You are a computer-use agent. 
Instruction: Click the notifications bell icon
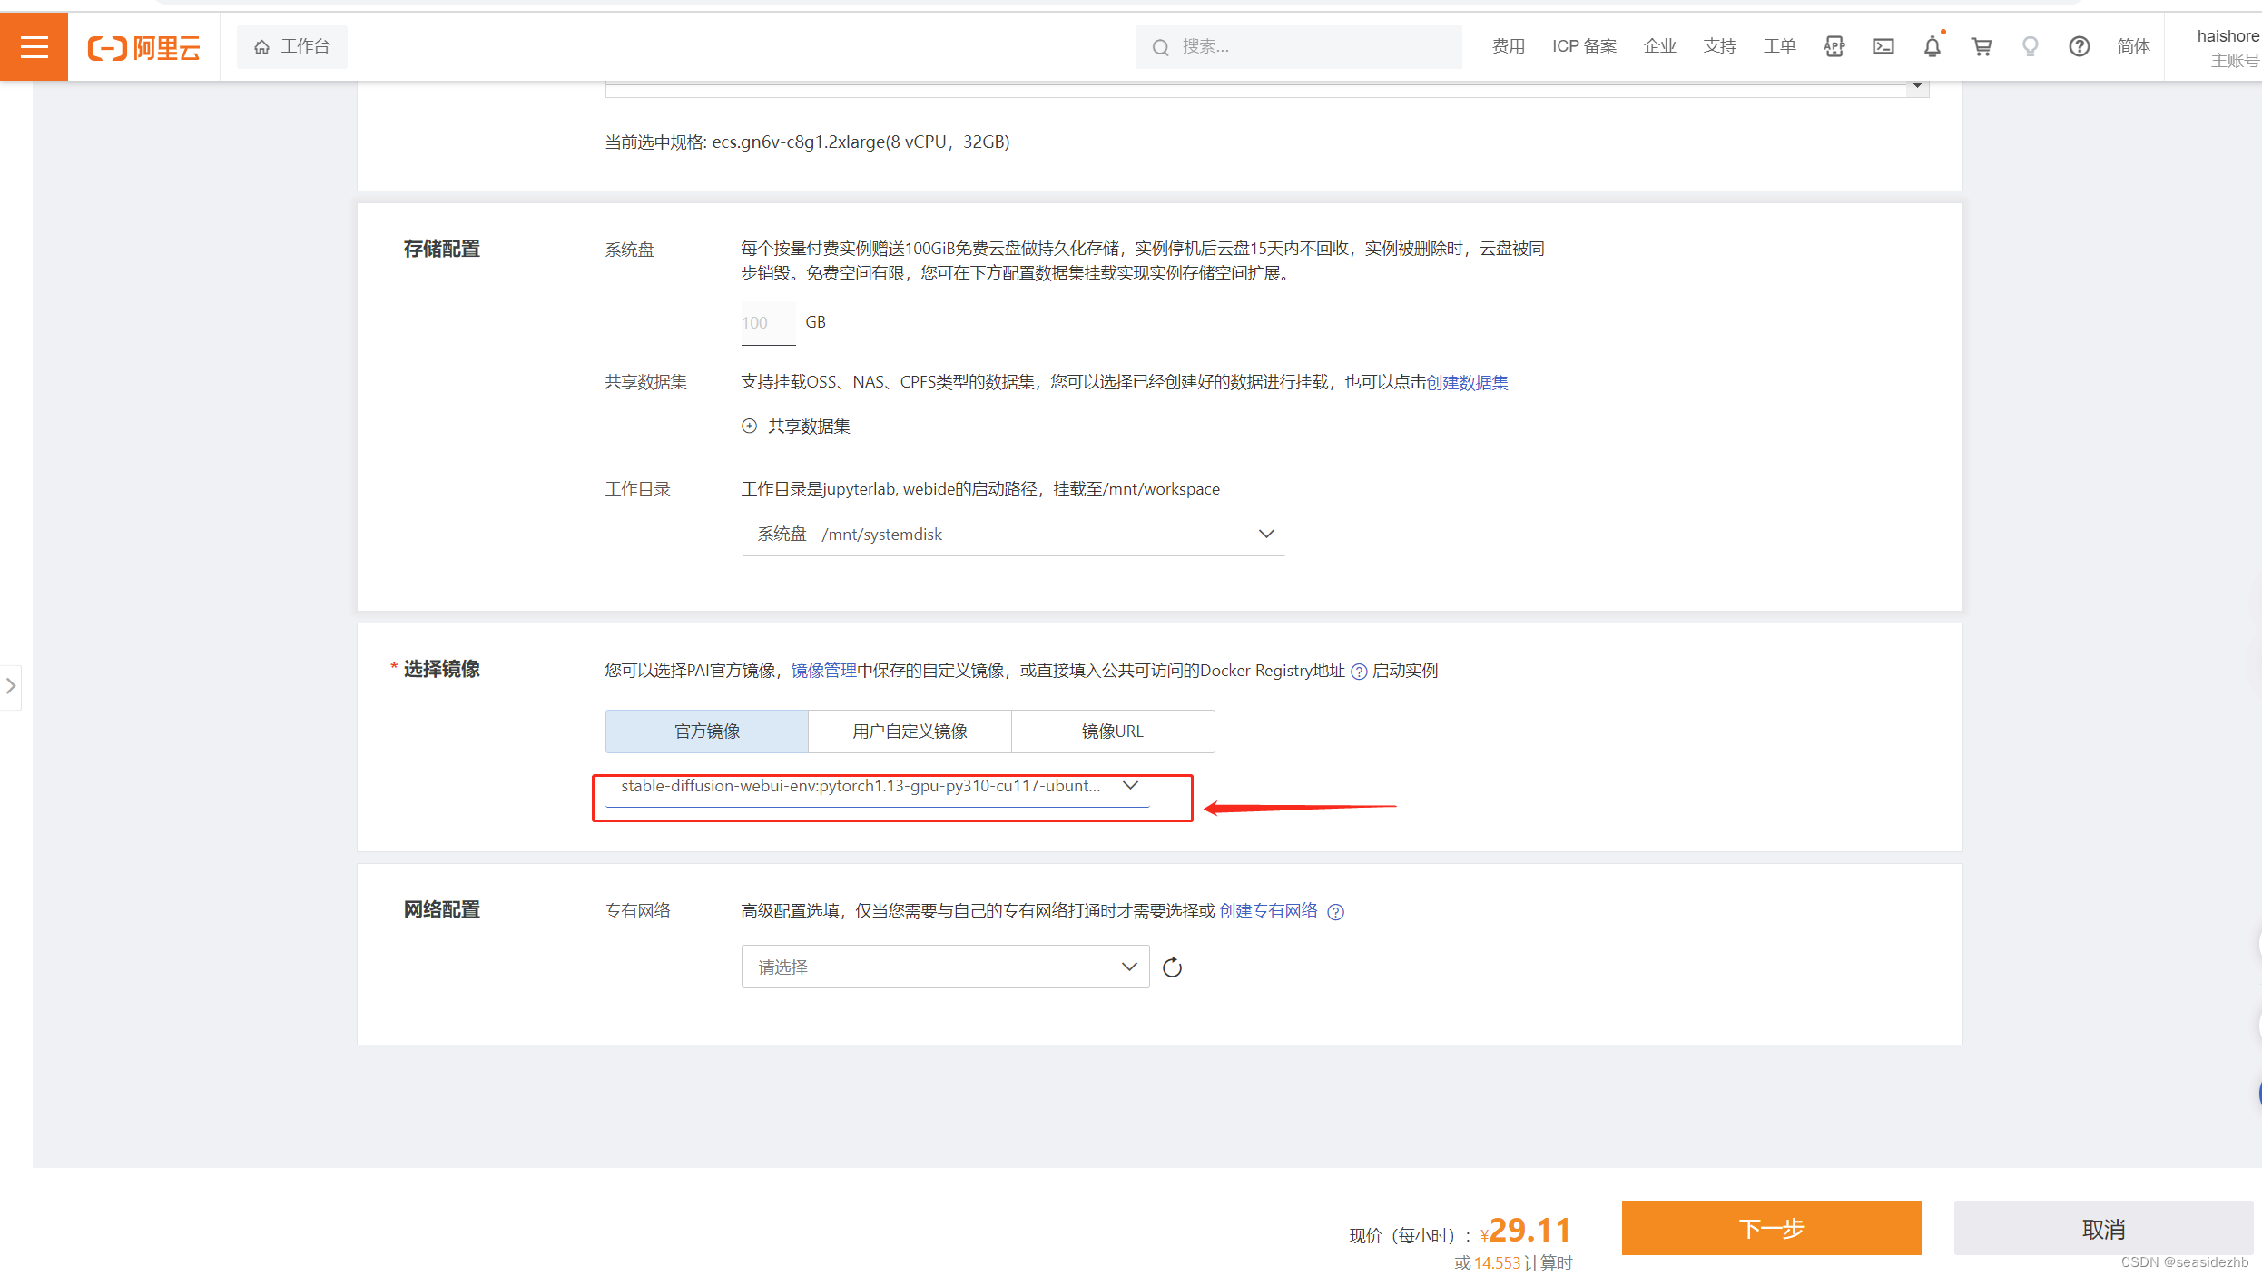(x=1931, y=46)
